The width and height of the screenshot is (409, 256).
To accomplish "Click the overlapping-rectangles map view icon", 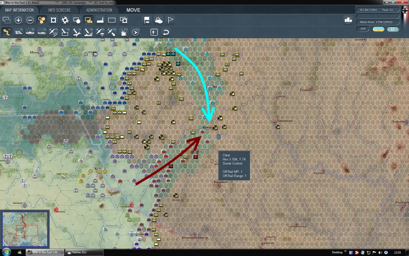I will [x=7, y=20].
